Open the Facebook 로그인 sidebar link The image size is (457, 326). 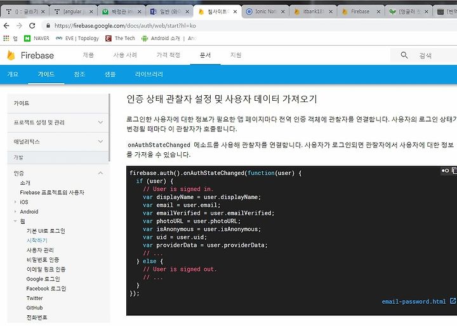click(x=46, y=289)
